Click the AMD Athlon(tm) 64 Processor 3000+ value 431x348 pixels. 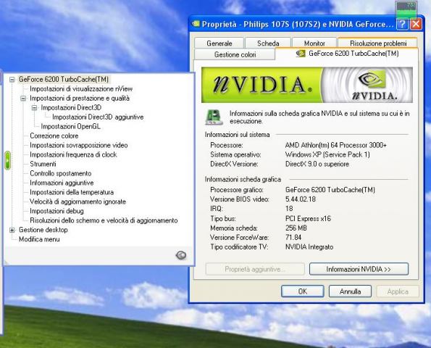click(335, 145)
